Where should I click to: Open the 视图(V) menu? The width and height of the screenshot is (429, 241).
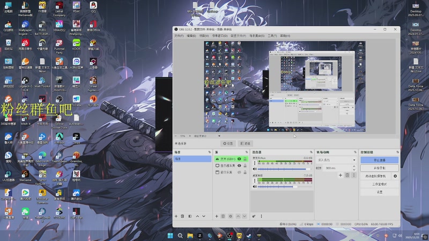(x=204, y=36)
